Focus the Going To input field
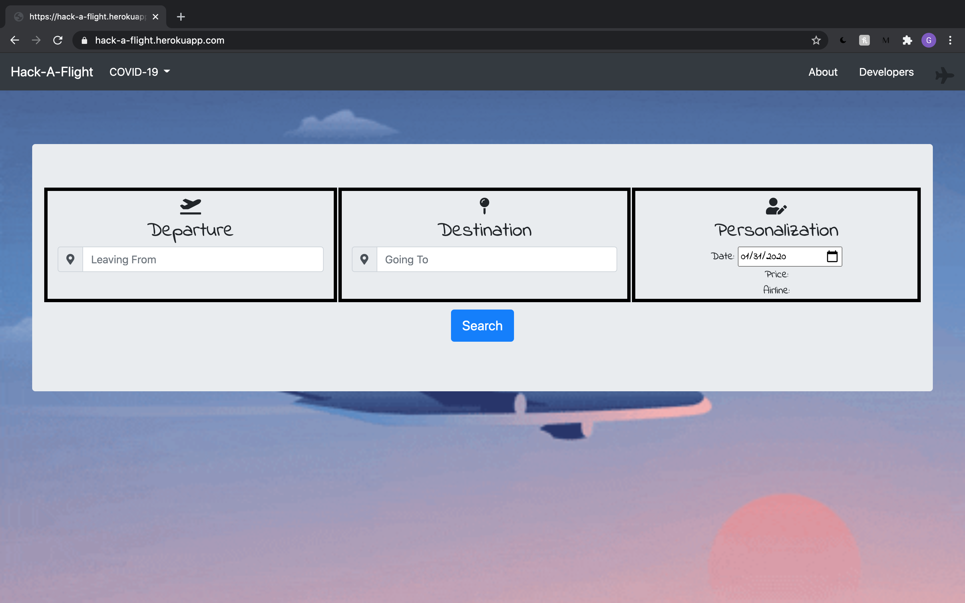Screen dimensions: 965x603 point(497,259)
